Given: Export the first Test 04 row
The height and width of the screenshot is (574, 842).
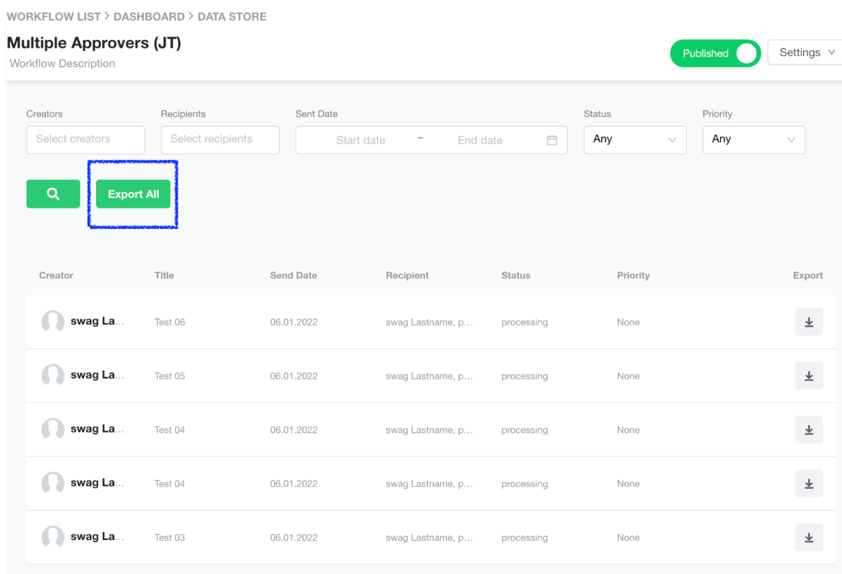Looking at the screenshot, I should (x=808, y=430).
